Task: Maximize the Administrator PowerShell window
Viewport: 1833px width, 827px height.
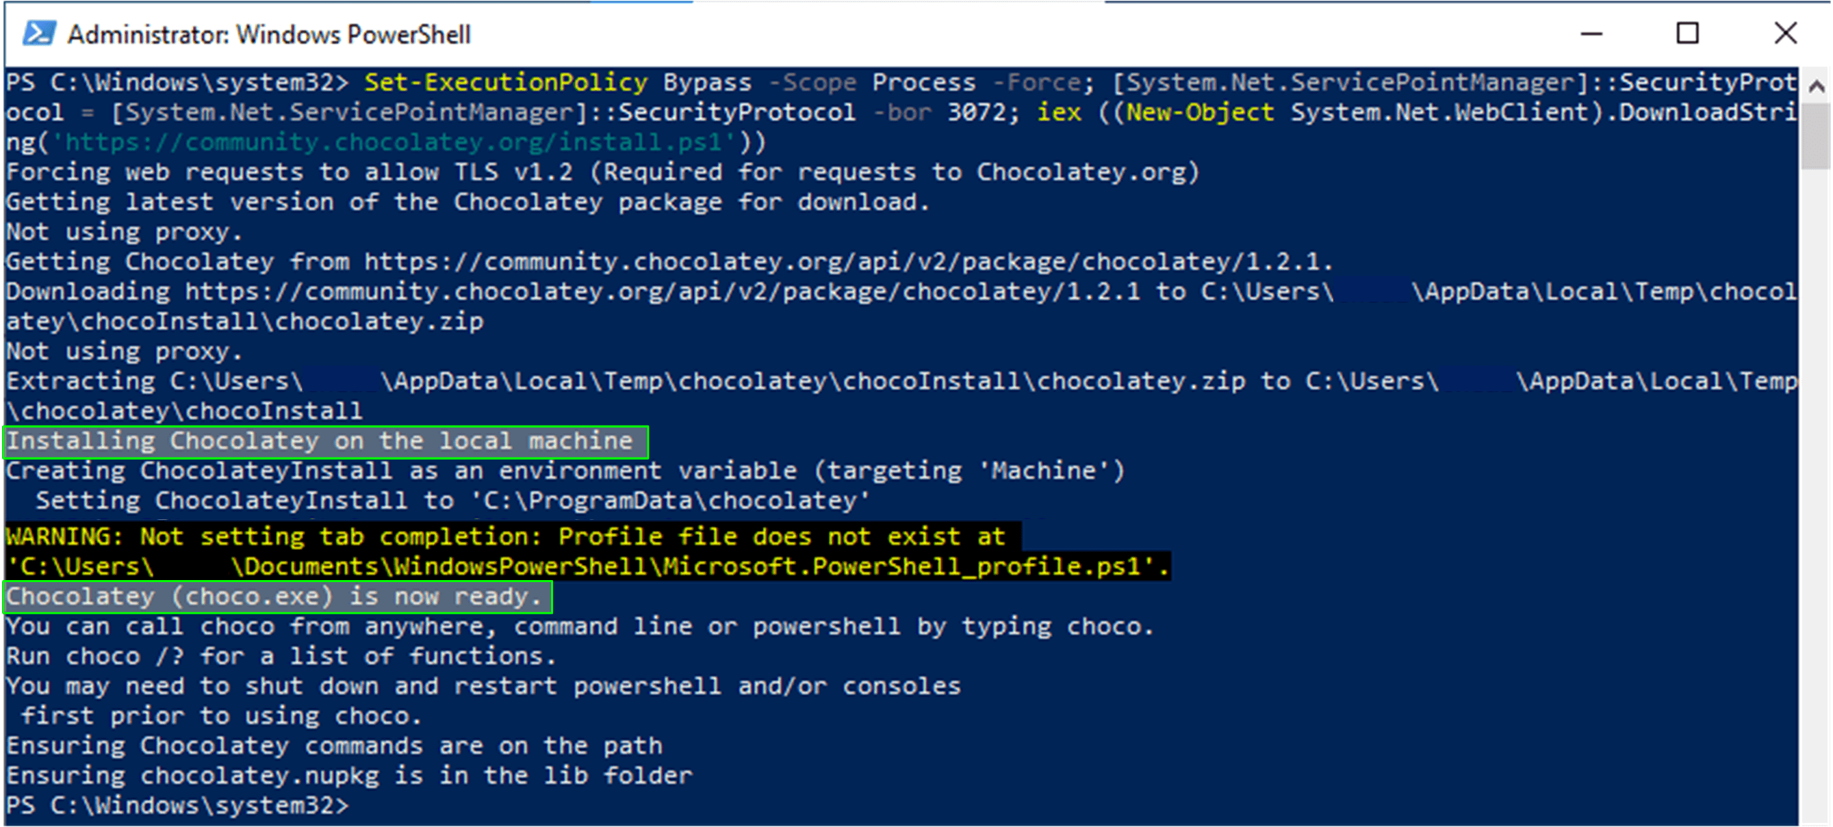Action: (x=1688, y=34)
